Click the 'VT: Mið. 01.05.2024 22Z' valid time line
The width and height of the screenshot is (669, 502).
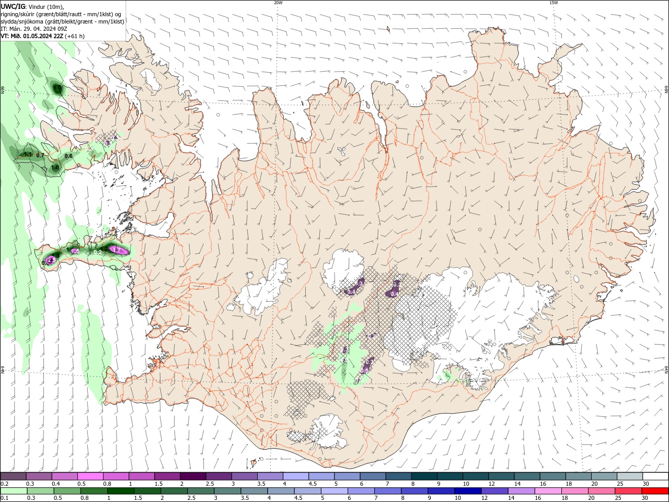[32, 36]
